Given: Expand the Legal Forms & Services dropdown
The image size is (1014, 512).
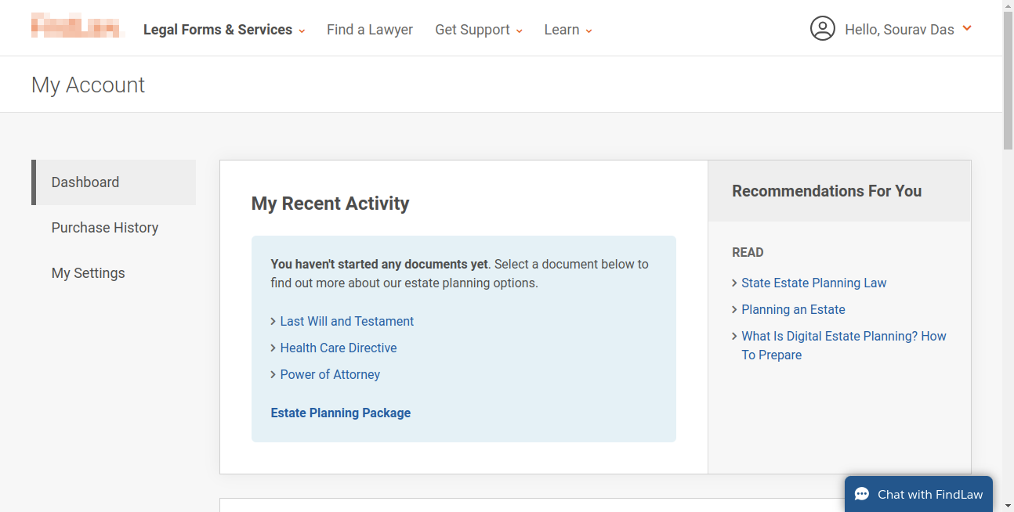Looking at the screenshot, I should tap(224, 30).
